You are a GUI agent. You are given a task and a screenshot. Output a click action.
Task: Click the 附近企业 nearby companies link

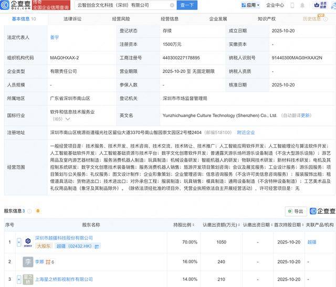[246, 133]
